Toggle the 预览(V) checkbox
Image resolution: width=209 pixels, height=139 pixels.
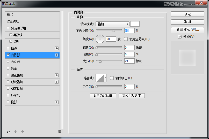[180, 37]
